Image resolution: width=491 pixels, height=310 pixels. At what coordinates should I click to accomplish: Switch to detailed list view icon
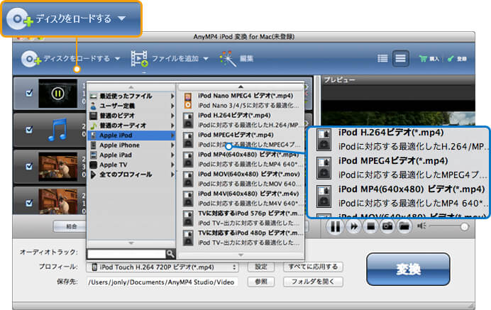click(x=382, y=59)
